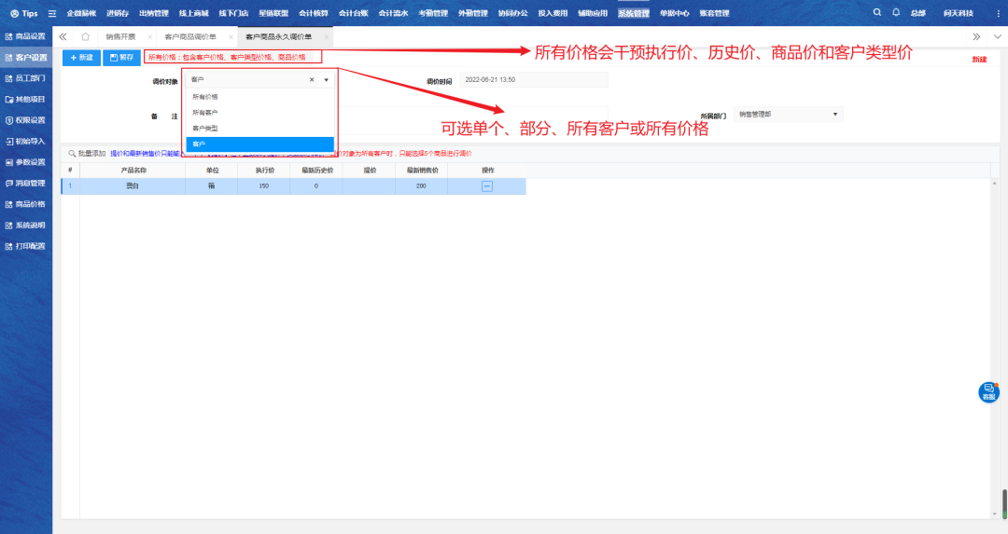Click the search magnifier icon in top bar

pos(876,13)
